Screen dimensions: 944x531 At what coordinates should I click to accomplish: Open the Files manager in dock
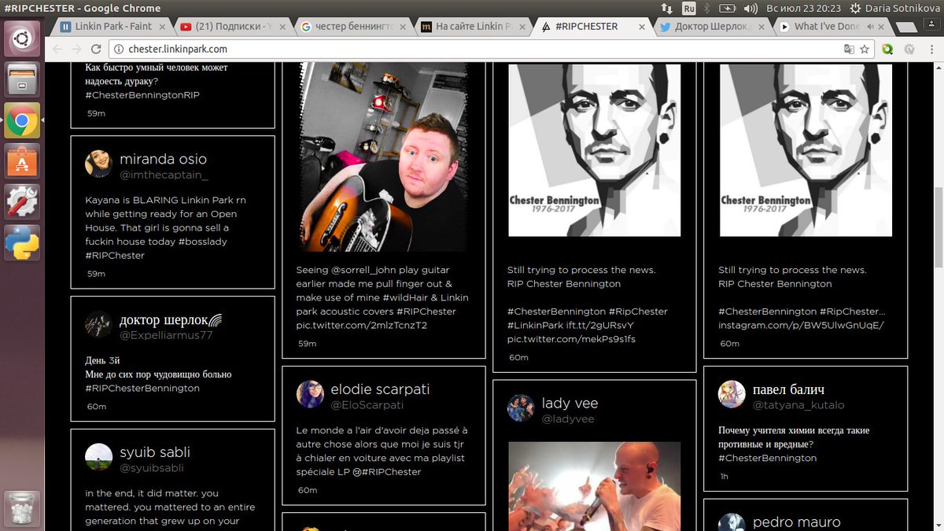21,79
